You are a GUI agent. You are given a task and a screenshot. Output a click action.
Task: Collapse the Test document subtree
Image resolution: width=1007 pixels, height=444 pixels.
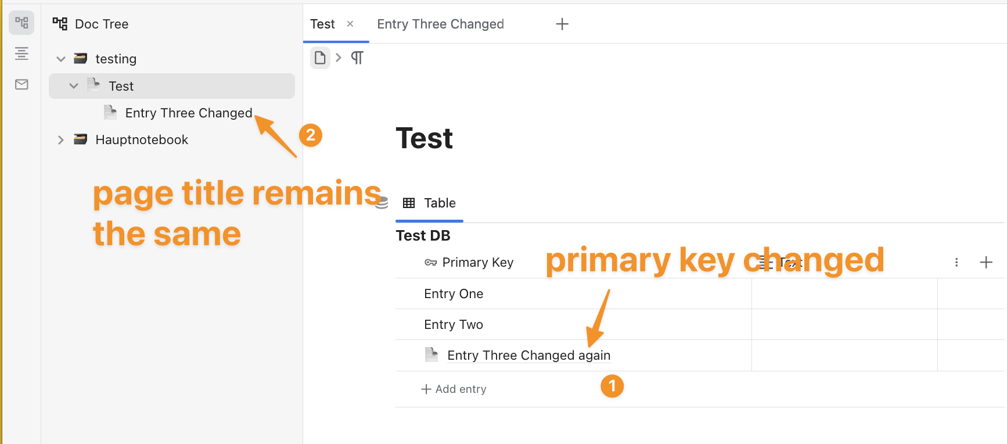pos(74,86)
